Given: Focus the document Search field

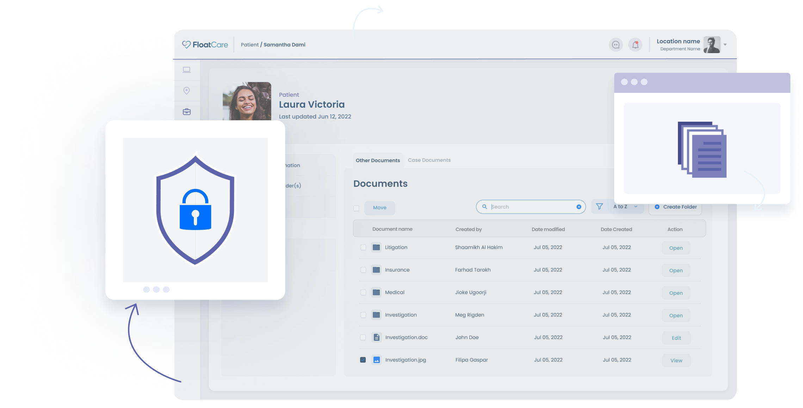Looking at the screenshot, I should pos(531,207).
